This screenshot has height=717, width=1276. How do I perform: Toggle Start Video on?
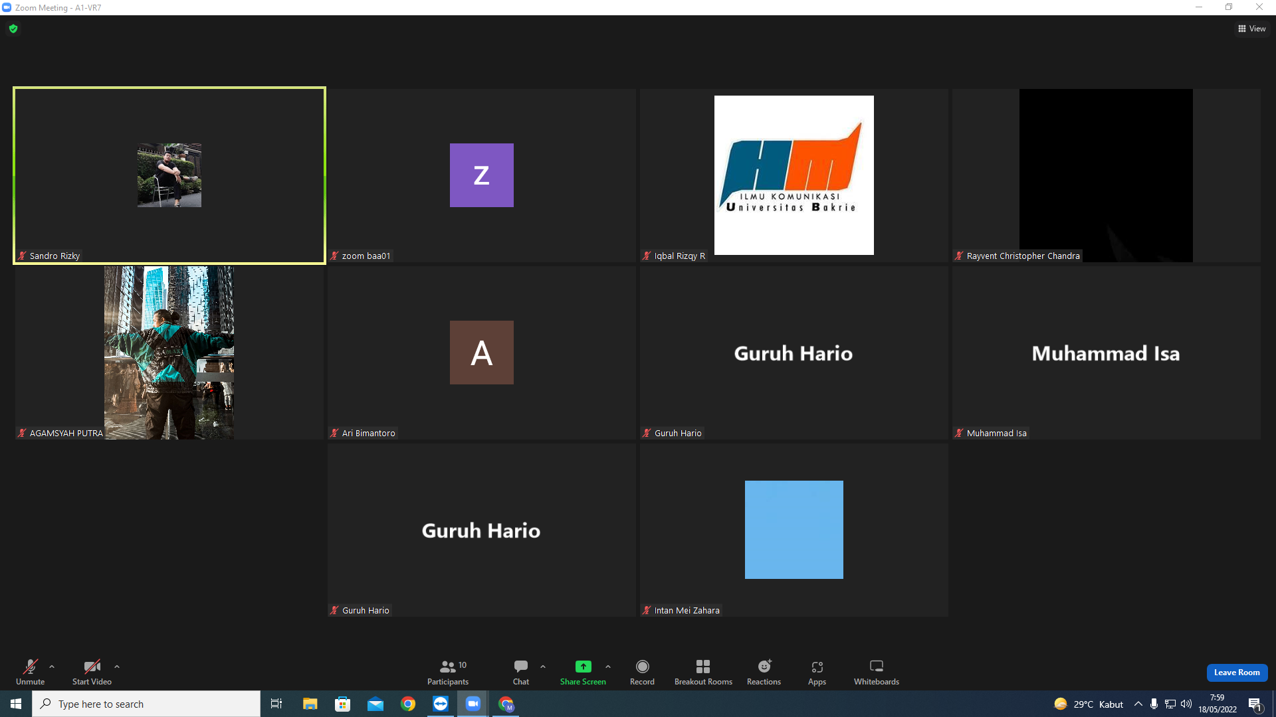click(92, 672)
